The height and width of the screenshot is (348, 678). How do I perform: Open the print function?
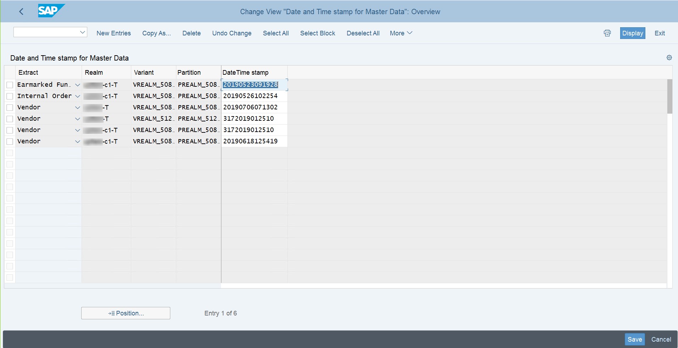tap(607, 33)
